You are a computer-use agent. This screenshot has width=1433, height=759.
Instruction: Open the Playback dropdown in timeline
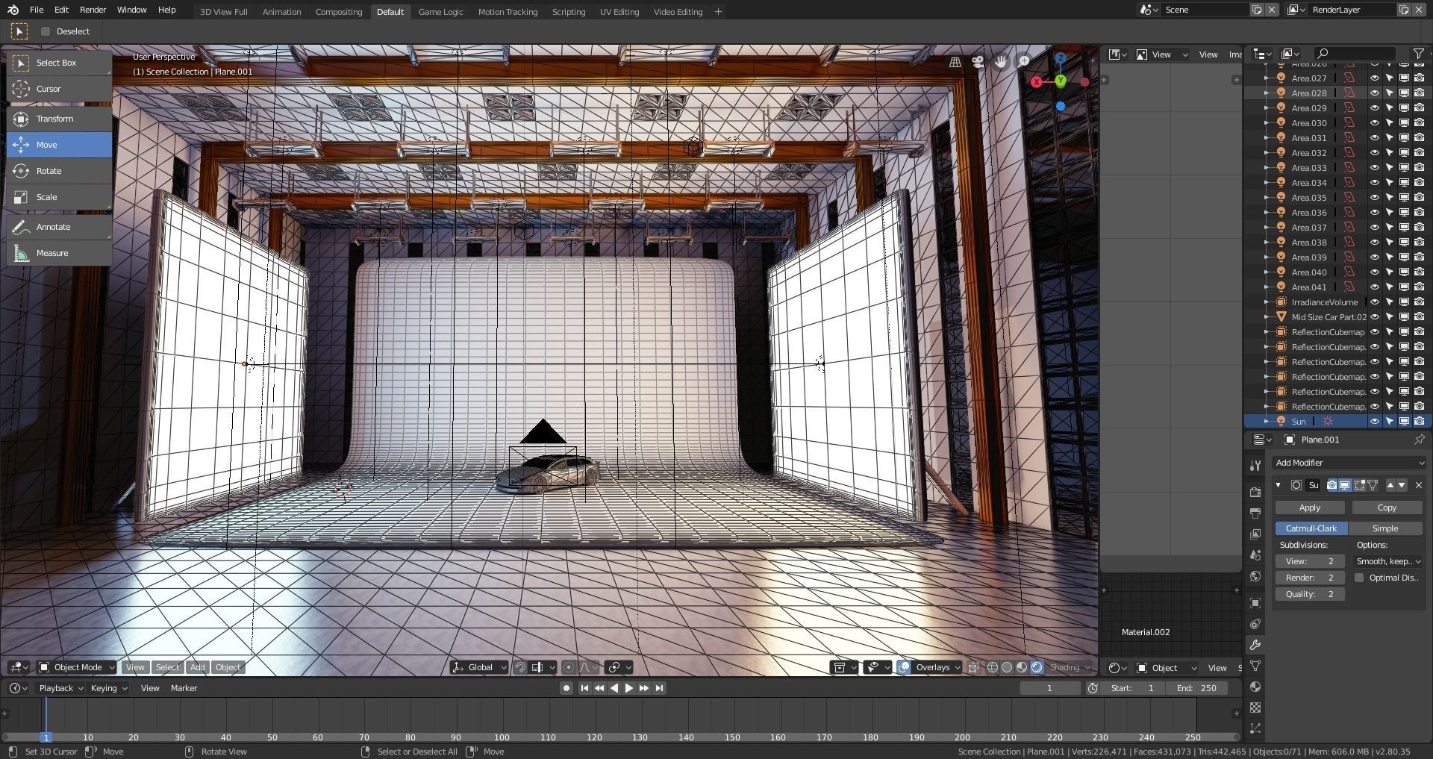point(61,688)
